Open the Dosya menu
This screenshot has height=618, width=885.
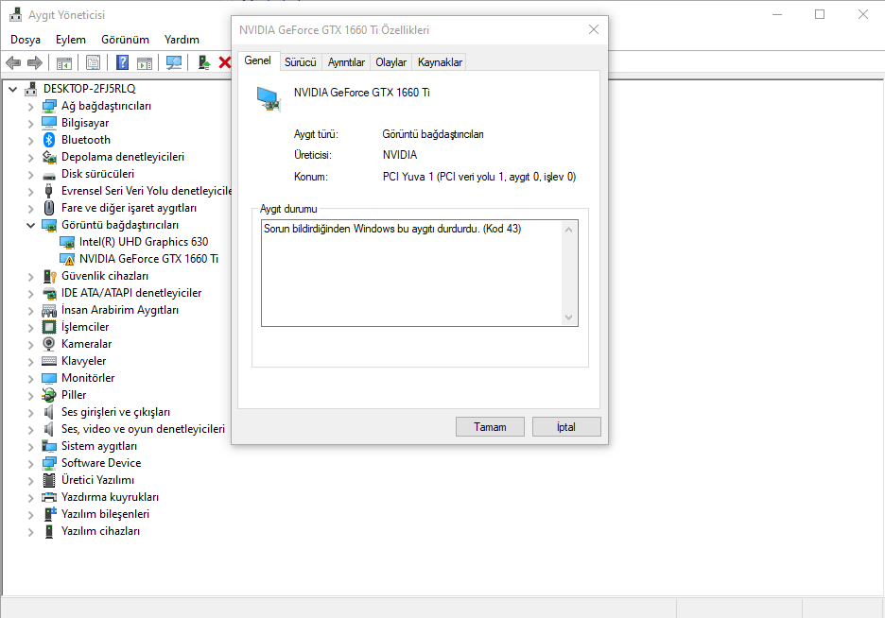pyautogui.click(x=26, y=40)
